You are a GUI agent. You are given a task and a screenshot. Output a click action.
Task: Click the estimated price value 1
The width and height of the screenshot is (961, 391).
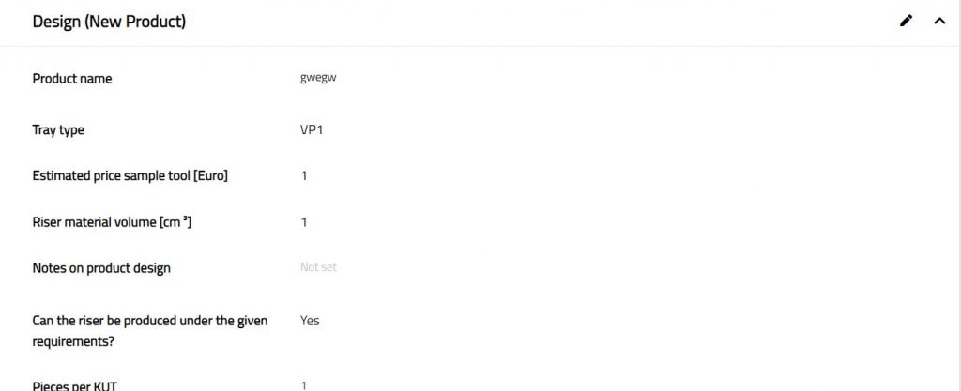click(304, 176)
